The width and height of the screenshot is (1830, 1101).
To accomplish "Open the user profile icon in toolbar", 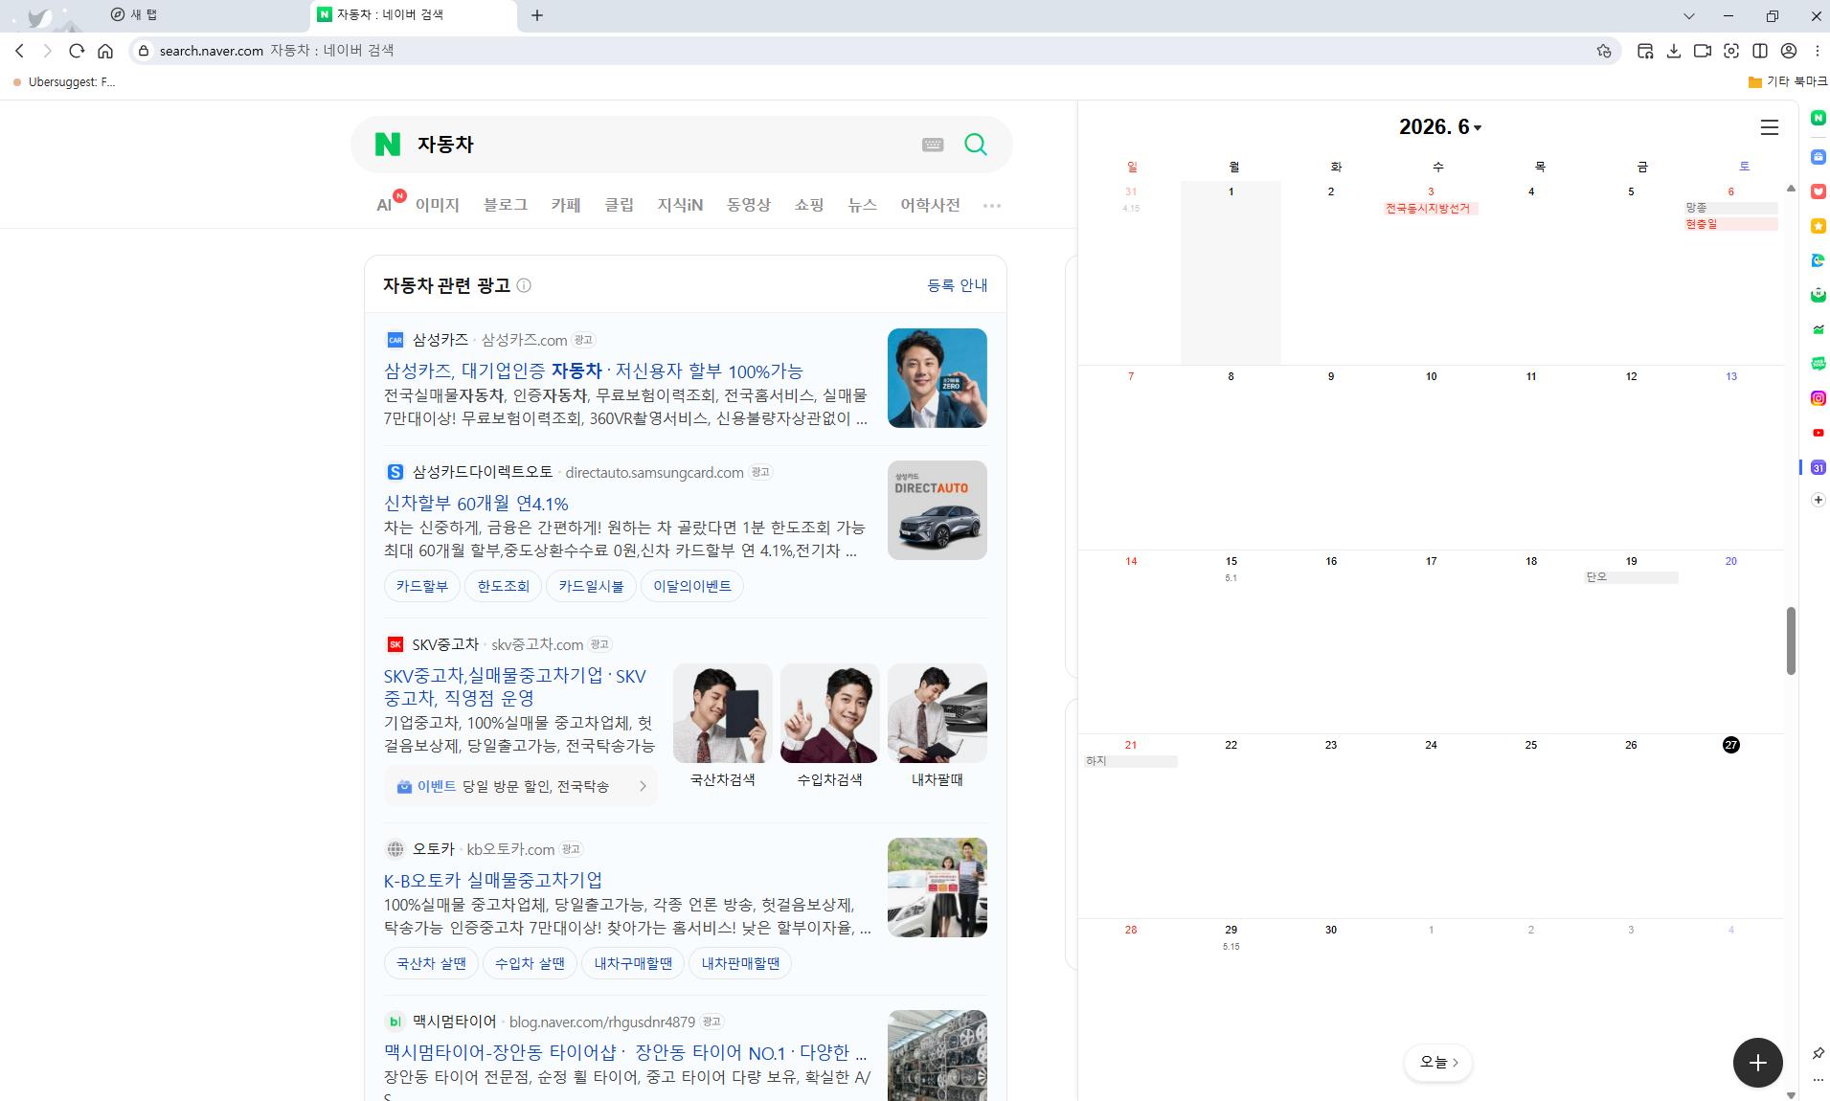I will [x=1789, y=51].
